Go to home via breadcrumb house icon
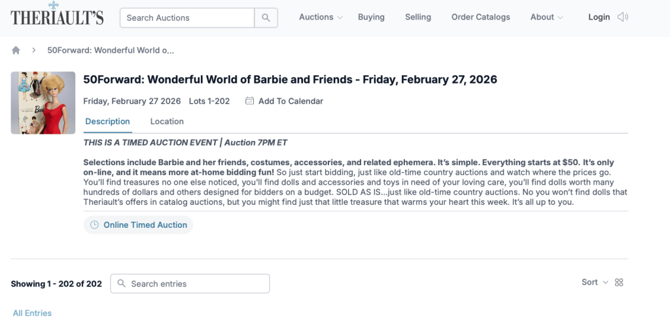Screen dimensions: 670x325 [x=16, y=50]
